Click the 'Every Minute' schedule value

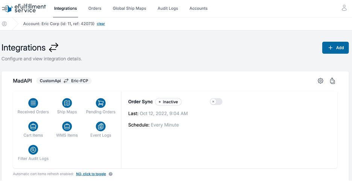pos(165,125)
